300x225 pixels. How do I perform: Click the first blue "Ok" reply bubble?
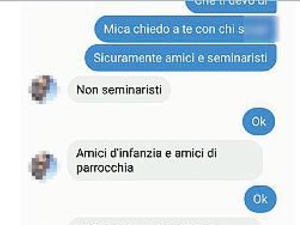(x=259, y=121)
